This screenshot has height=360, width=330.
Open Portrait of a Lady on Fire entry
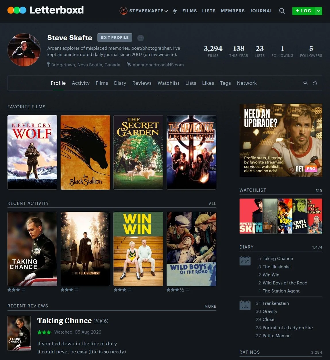pos(288,328)
